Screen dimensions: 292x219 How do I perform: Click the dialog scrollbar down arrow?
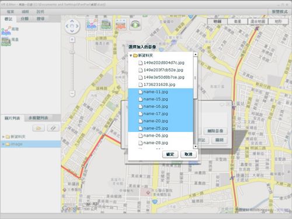196,147
